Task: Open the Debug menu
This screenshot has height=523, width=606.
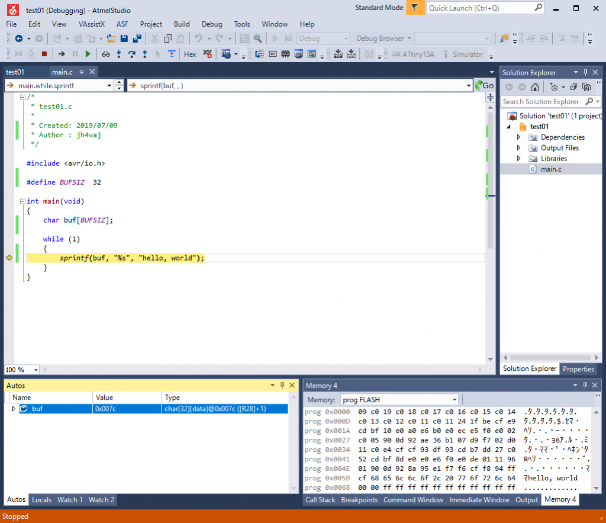Action: click(x=212, y=24)
